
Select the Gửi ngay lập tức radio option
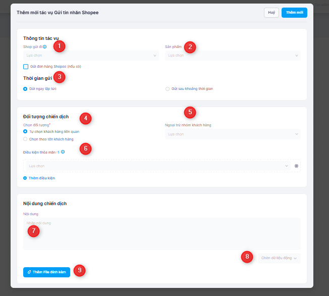coord(26,88)
